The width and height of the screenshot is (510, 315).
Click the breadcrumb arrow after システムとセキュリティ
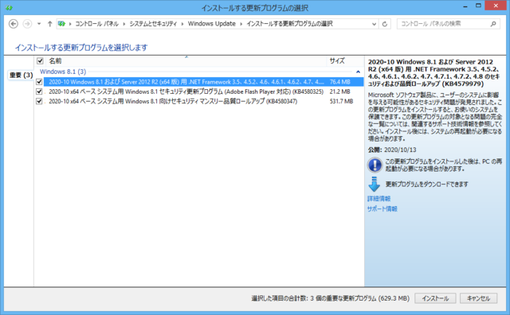(182, 24)
